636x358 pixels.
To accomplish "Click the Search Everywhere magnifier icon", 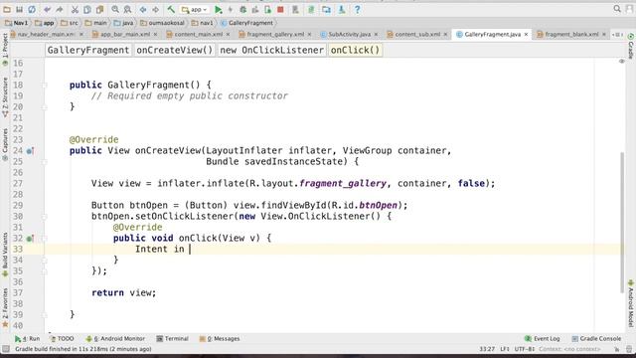I will coord(617,9).
